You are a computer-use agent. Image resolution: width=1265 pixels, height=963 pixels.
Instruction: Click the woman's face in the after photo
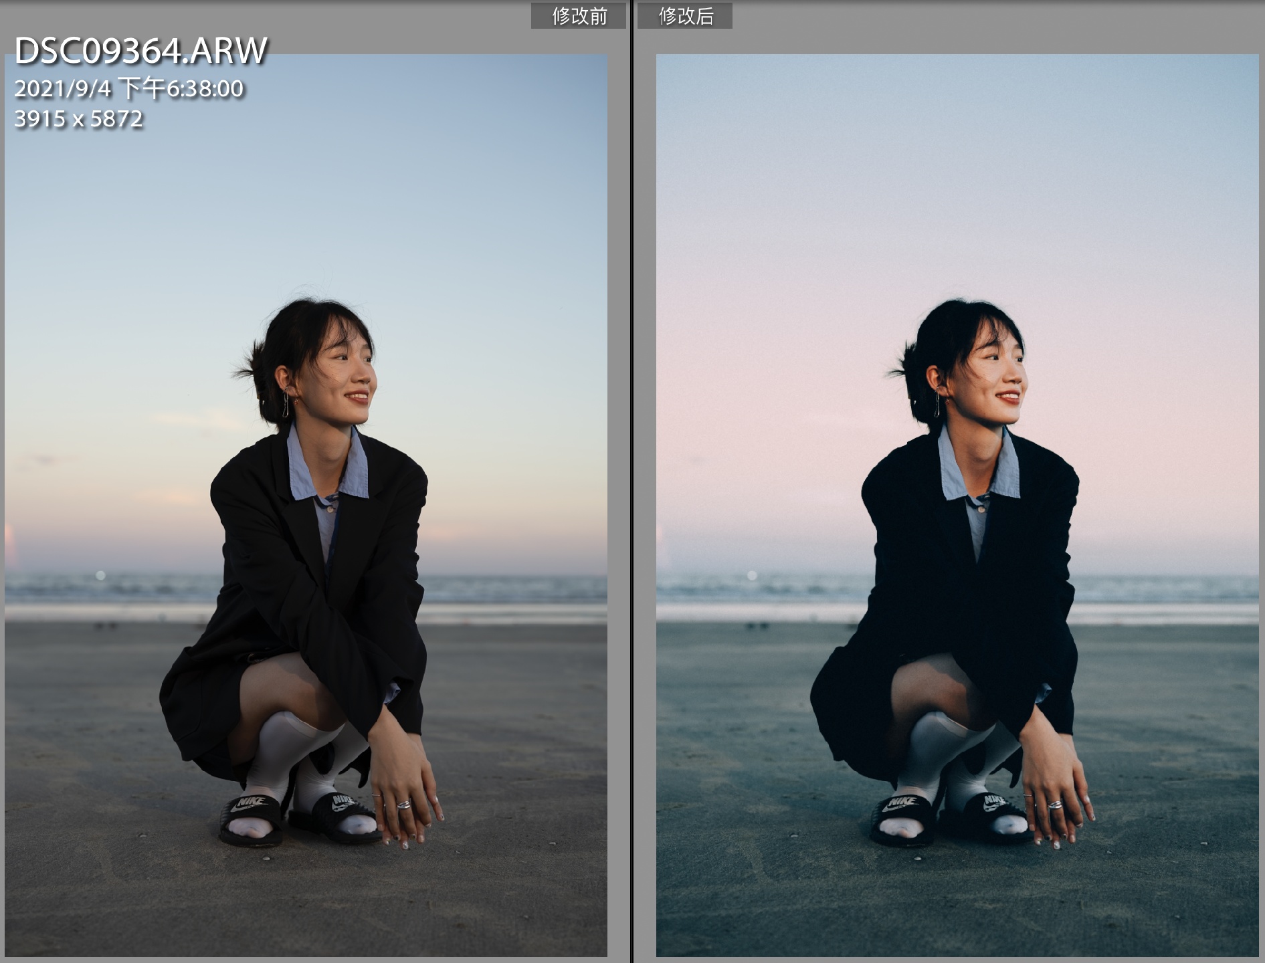tap(999, 381)
